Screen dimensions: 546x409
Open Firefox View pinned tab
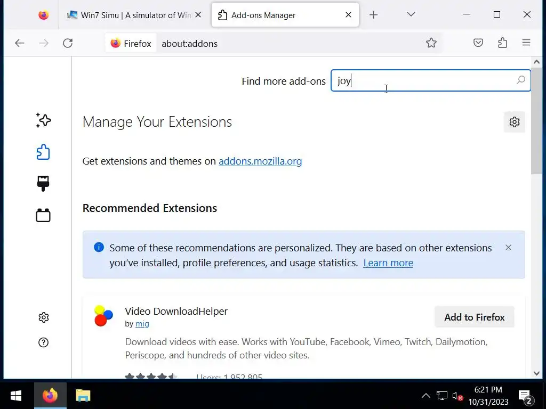pyautogui.click(x=44, y=15)
